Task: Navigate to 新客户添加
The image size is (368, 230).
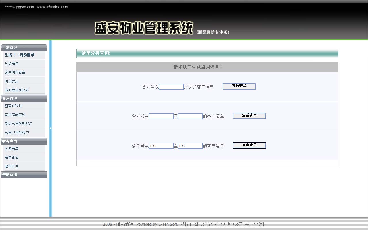Action: point(13,106)
